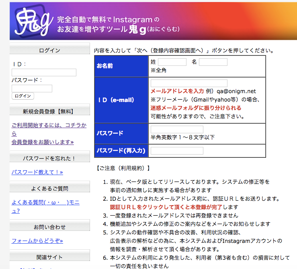Click the red 認証ＵＲＬをクリックして頂くと本登録が完了 text
The width and height of the screenshot is (297, 269).
(166, 207)
